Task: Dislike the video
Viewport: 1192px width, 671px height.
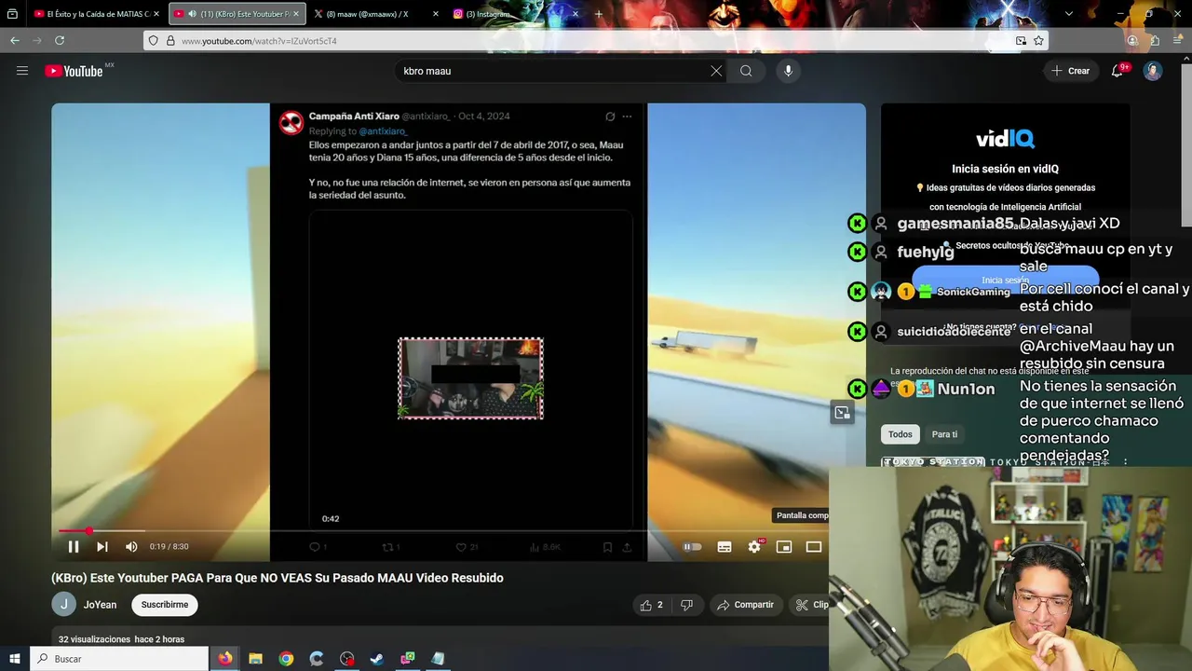Action: (x=686, y=605)
